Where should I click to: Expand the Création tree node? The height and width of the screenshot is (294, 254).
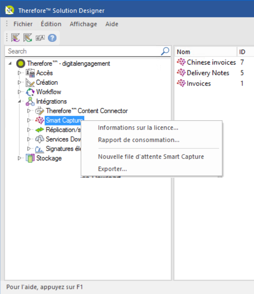[x=20, y=82]
